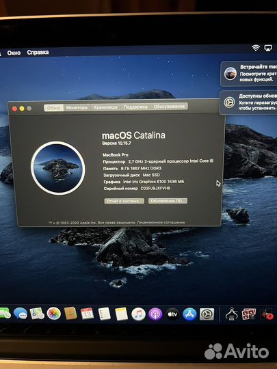The height and width of the screenshot is (369, 277).
Task: Click the Apple Inc. copyright text
Action: [x=92, y=222]
